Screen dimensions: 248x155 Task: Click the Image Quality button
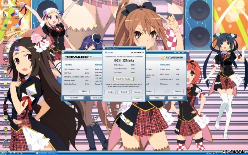[x=96, y=98]
